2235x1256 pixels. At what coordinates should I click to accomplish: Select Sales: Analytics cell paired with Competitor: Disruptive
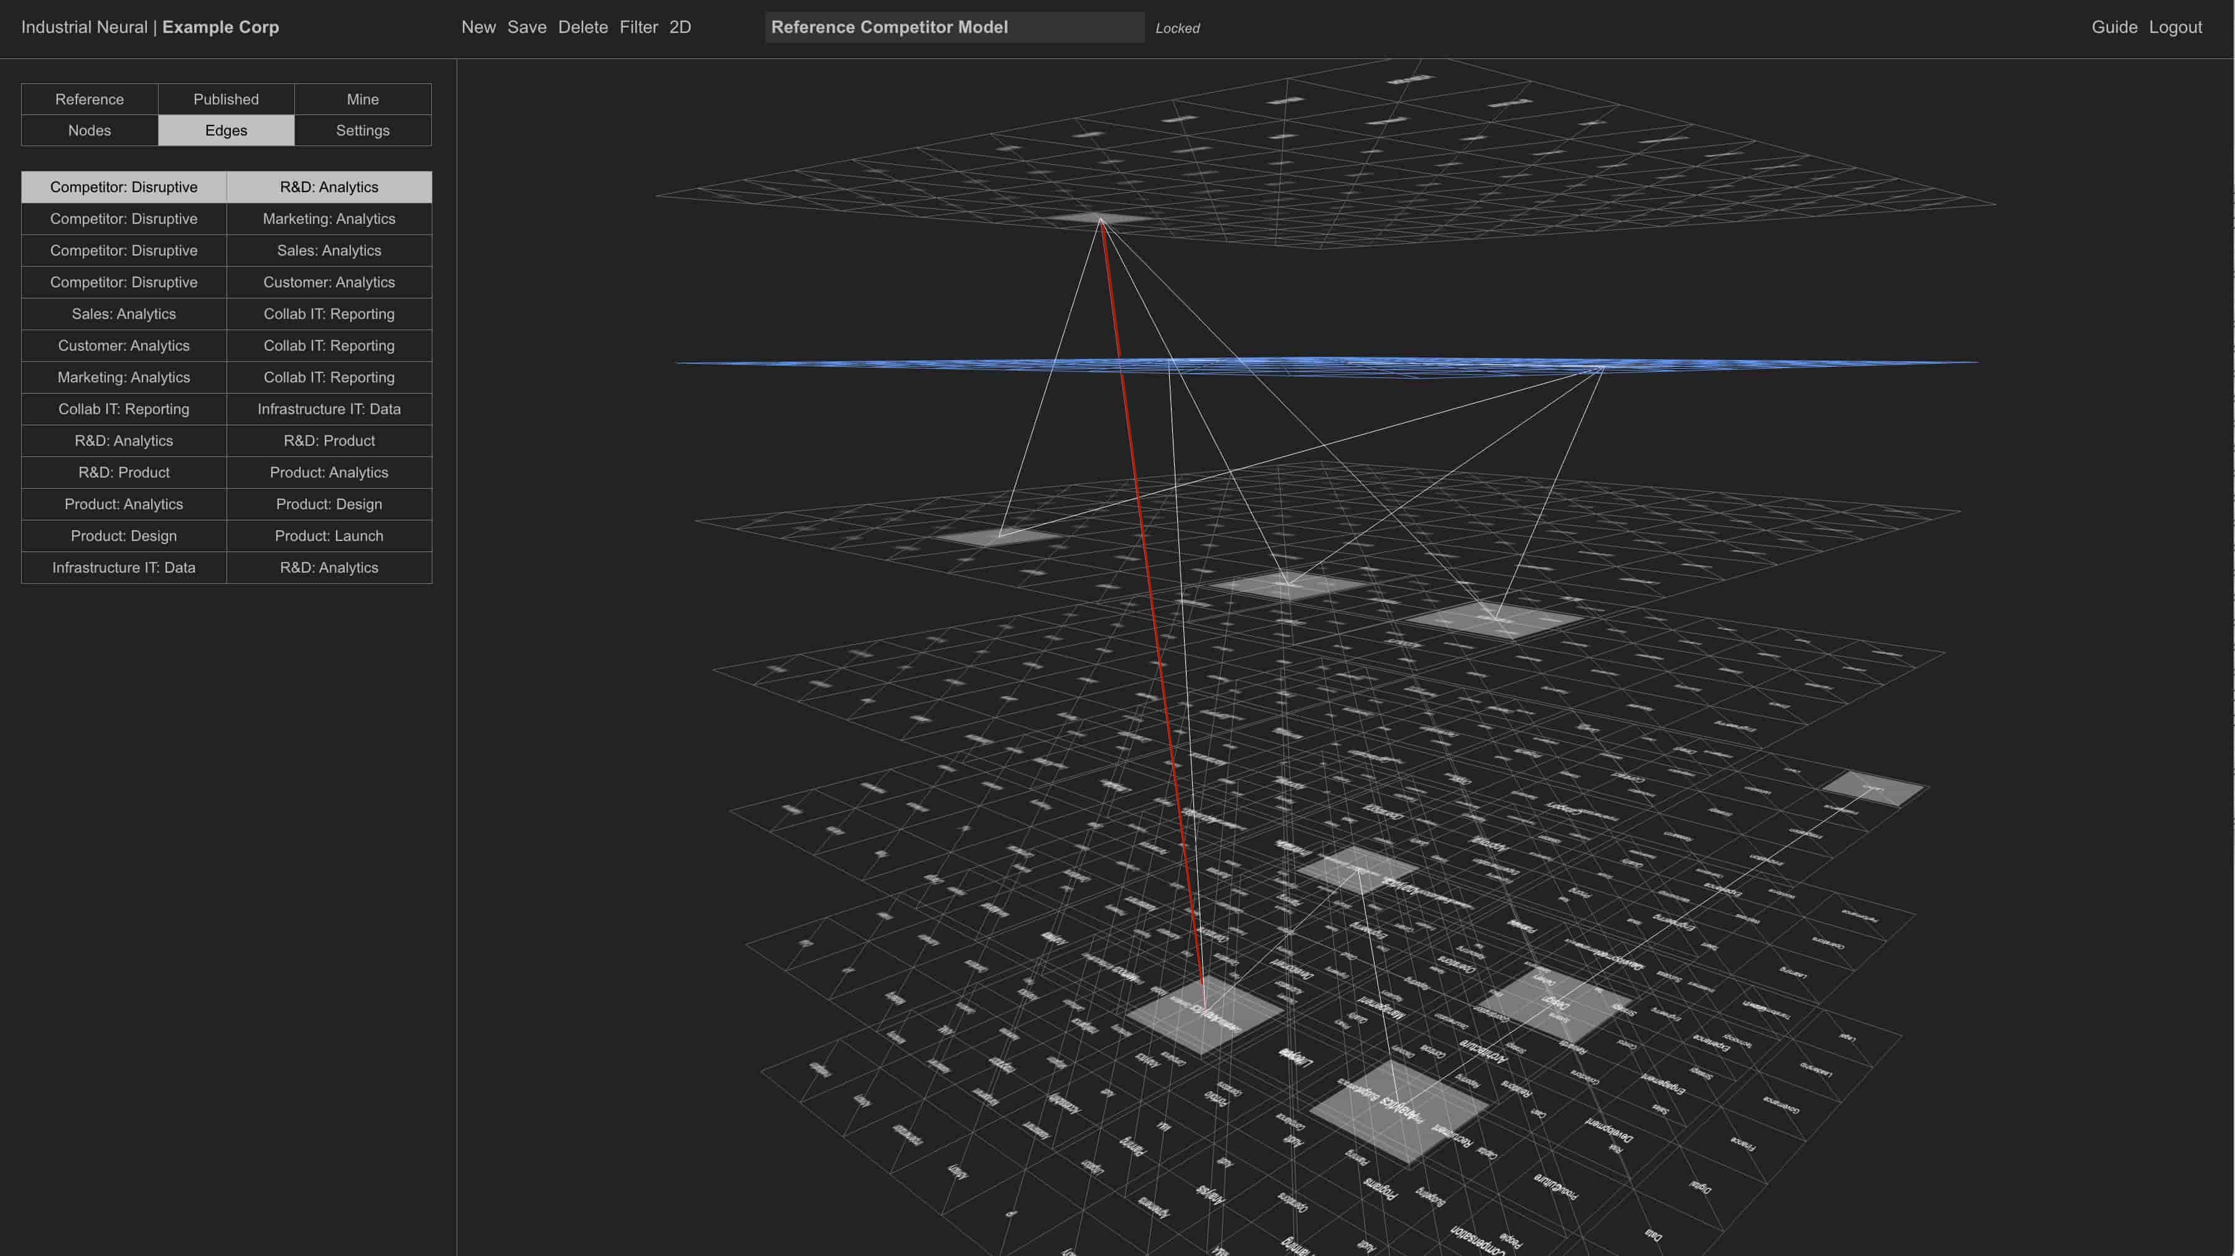[x=329, y=251]
